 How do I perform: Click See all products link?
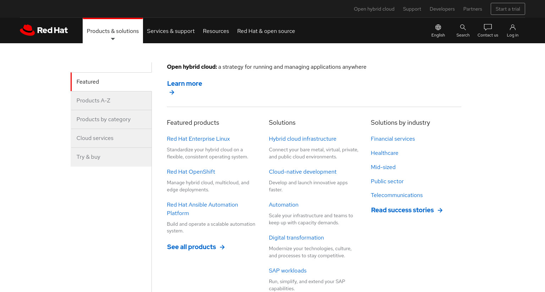192,247
